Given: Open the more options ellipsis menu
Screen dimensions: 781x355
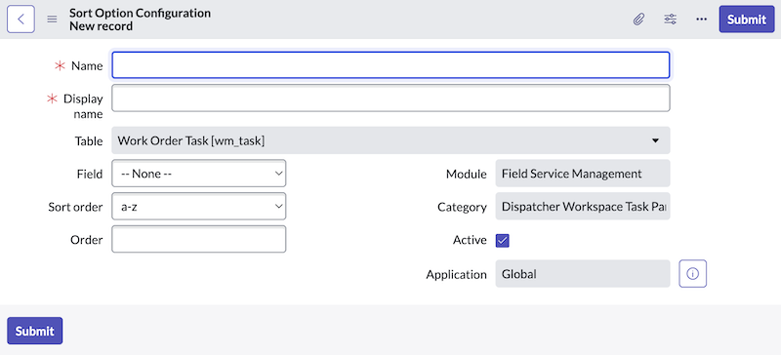Looking at the screenshot, I should coord(701,20).
